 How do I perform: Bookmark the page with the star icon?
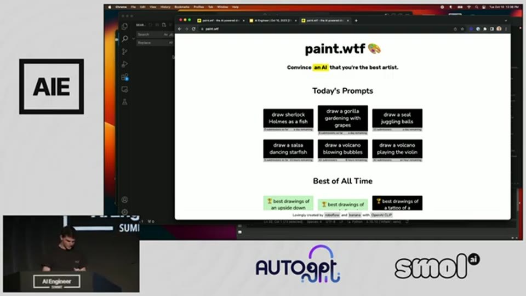(462, 29)
